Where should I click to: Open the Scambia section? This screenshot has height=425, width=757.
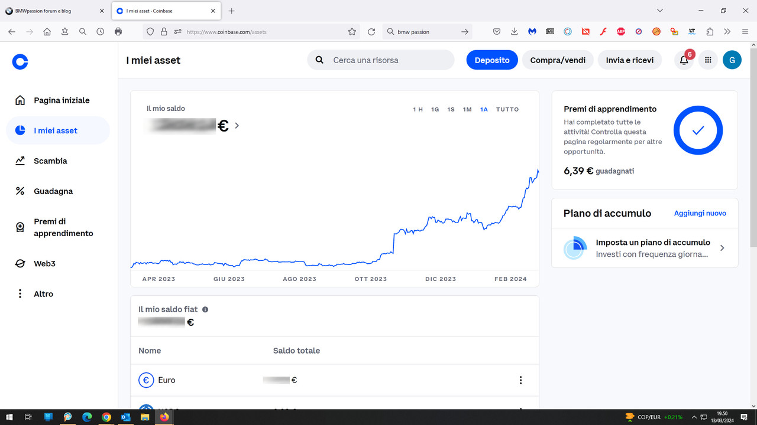click(58, 161)
